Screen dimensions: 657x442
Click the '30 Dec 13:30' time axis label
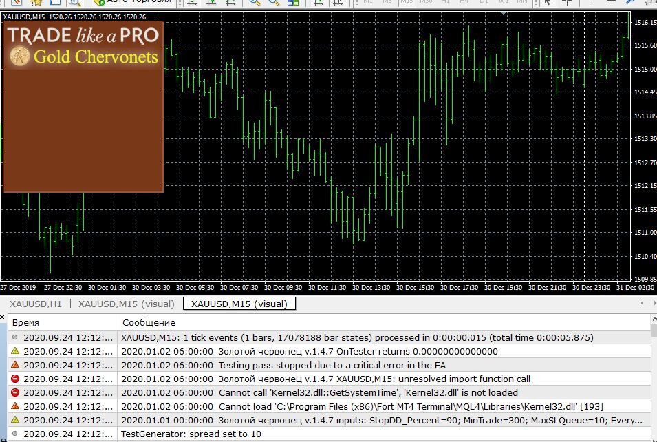[x=371, y=287]
